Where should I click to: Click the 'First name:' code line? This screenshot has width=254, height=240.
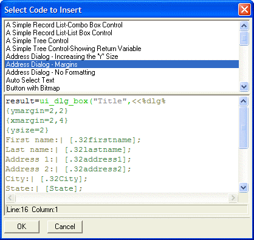(73, 140)
